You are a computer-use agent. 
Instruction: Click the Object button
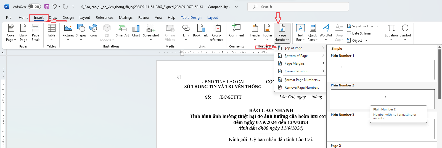[x=354, y=40]
